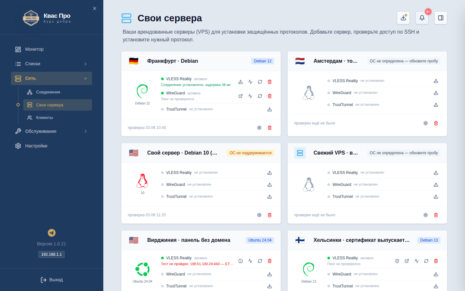
Task: Delete WireGuard from Франкфурт server
Action: [270, 96]
